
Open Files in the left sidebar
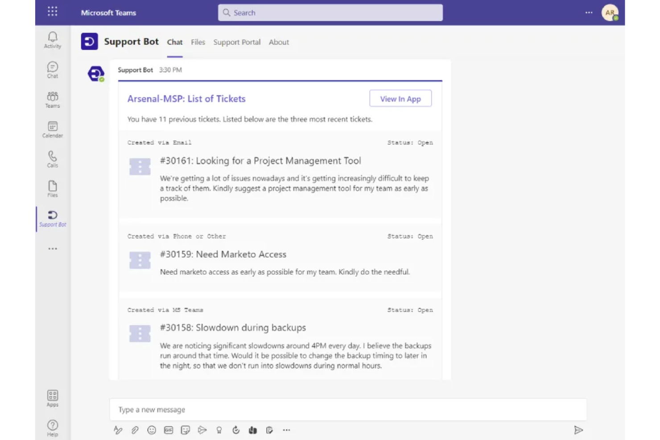click(52, 189)
